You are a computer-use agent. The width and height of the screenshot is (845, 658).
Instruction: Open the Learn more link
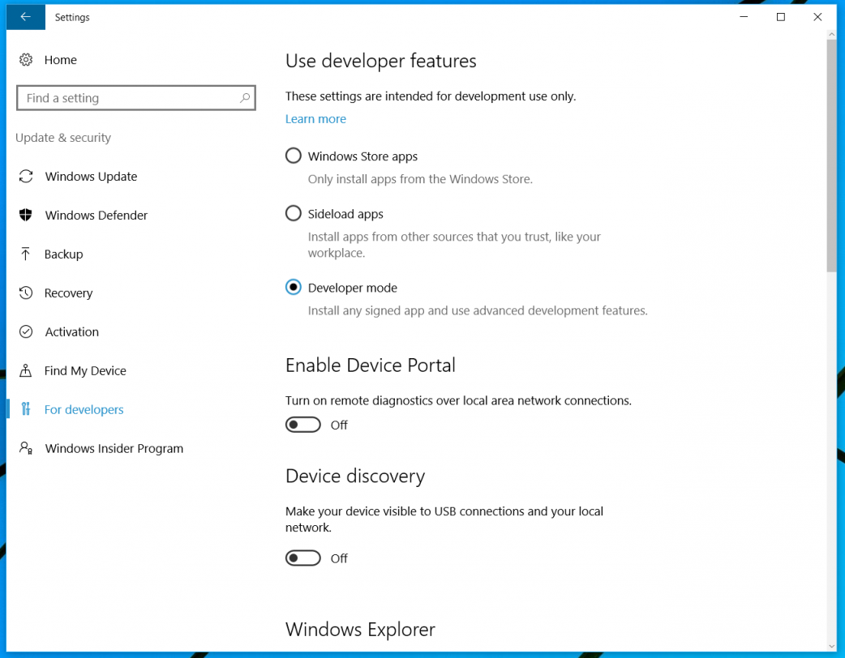click(315, 119)
